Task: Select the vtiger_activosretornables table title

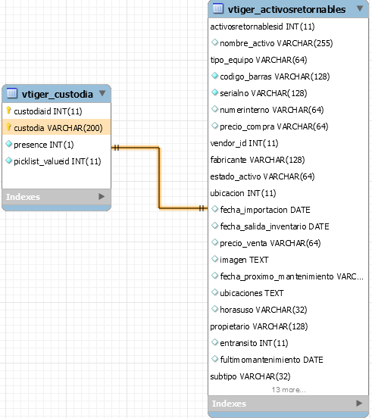Action: (286, 9)
